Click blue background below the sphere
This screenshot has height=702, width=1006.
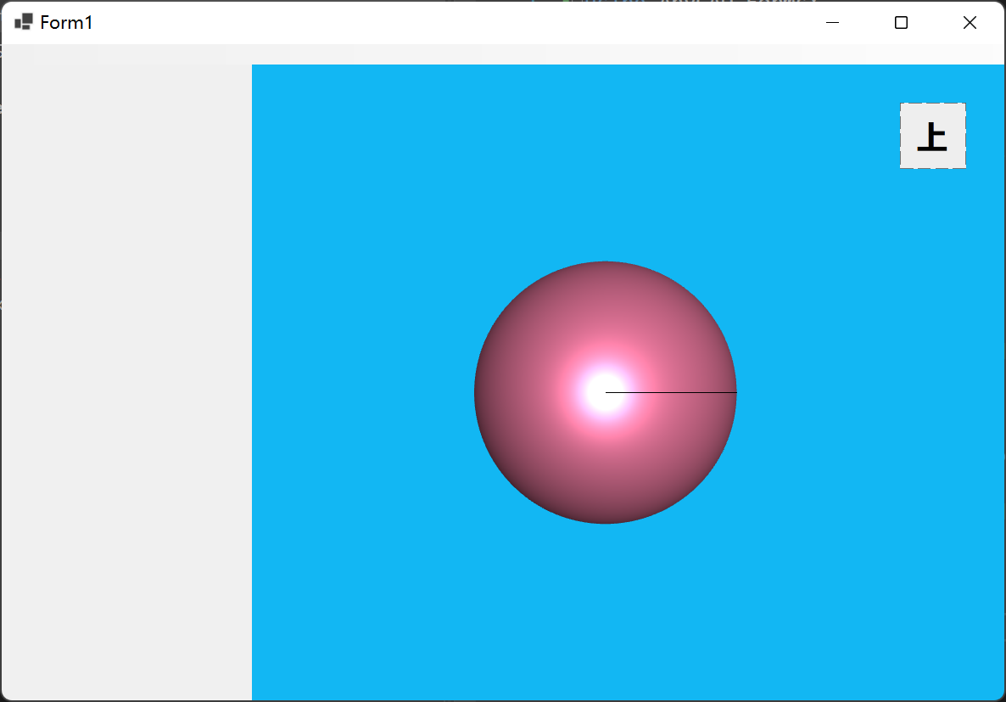tap(605, 611)
